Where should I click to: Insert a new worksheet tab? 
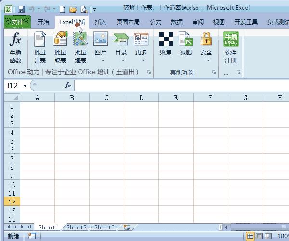click(127, 227)
